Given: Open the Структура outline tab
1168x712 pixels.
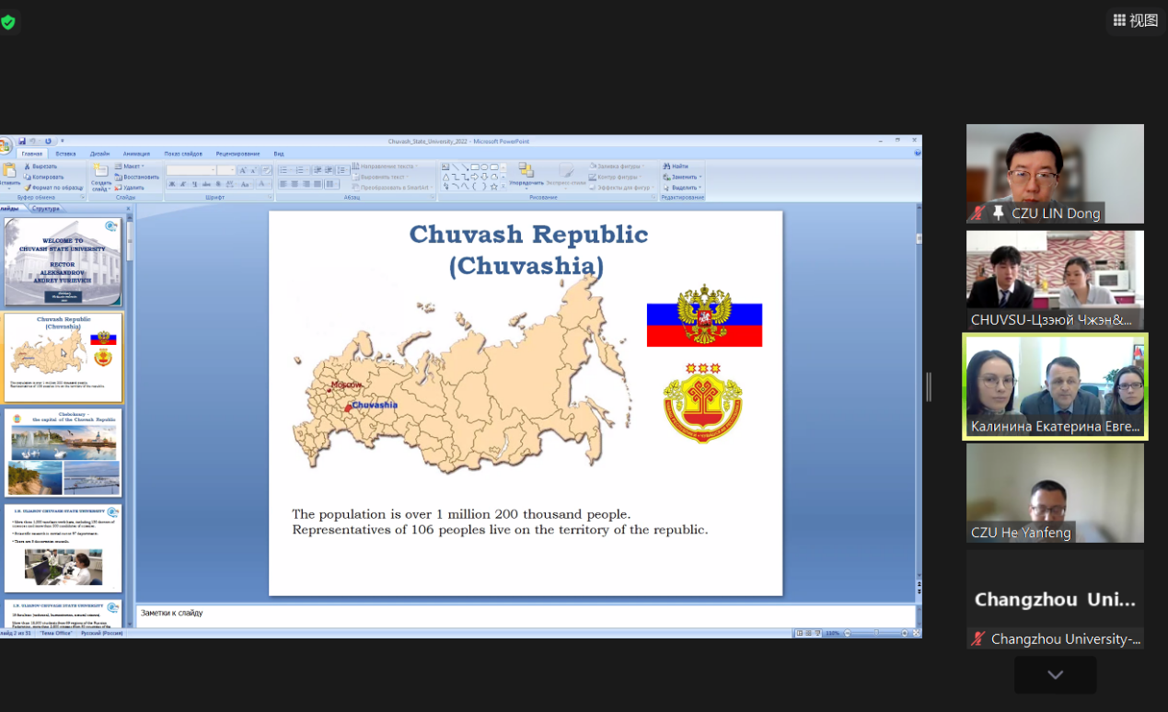Looking at the screenshot, I should pos(45,209).
